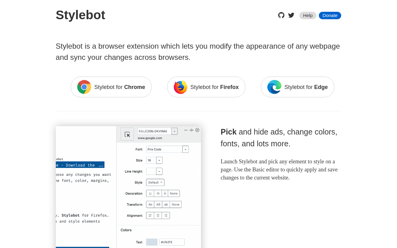
Task: Toggle underline text decoration
Action: pos(150,193)
